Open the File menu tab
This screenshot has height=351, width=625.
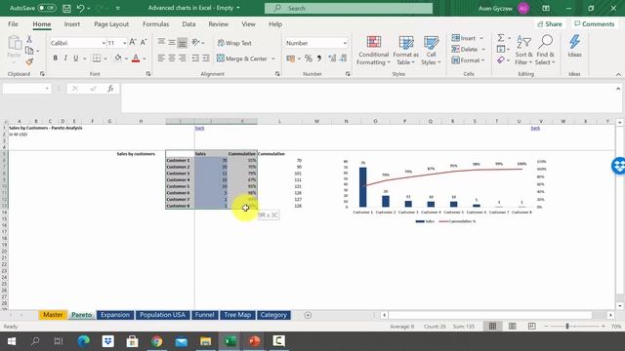[13, 24]
